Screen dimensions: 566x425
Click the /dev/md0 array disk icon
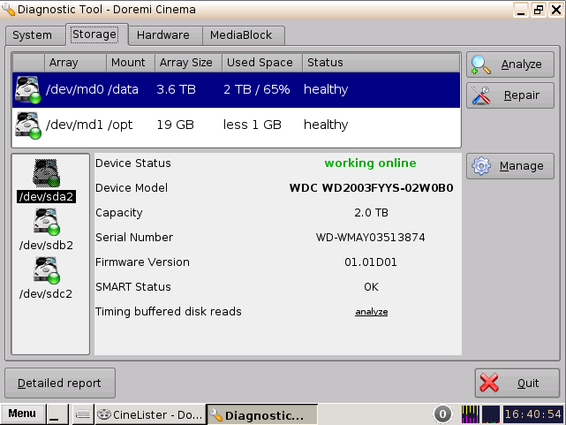point(27,89)
